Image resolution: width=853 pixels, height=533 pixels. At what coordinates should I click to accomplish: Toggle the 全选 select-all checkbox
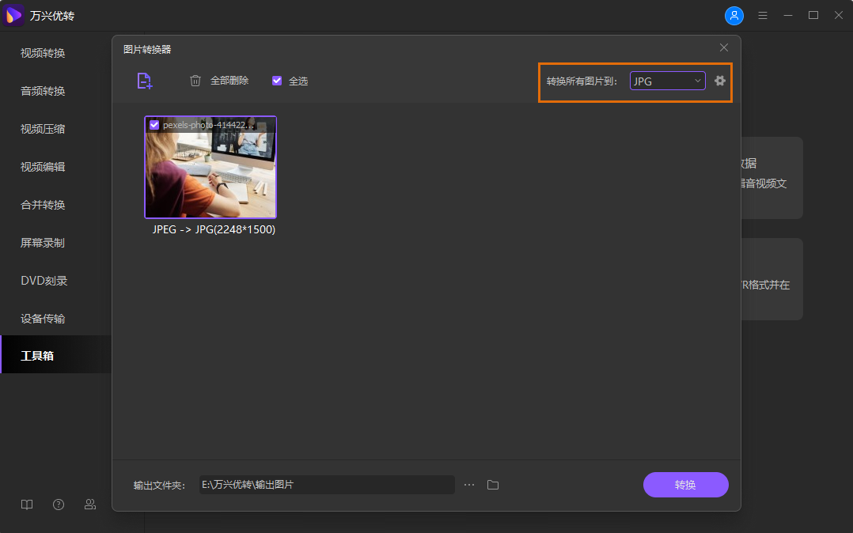point(276,81)
